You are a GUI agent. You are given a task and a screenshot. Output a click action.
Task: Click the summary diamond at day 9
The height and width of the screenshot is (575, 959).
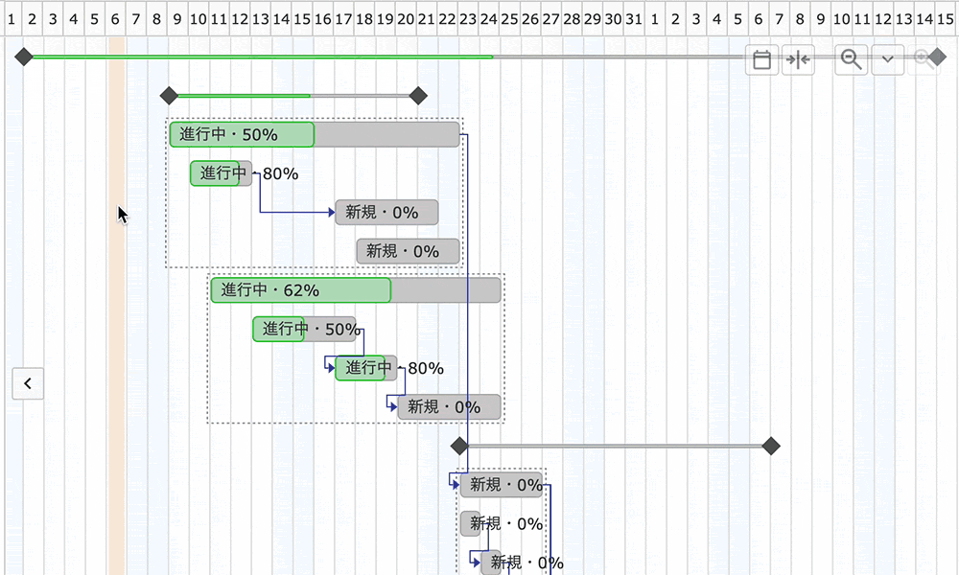pos(169,96)
